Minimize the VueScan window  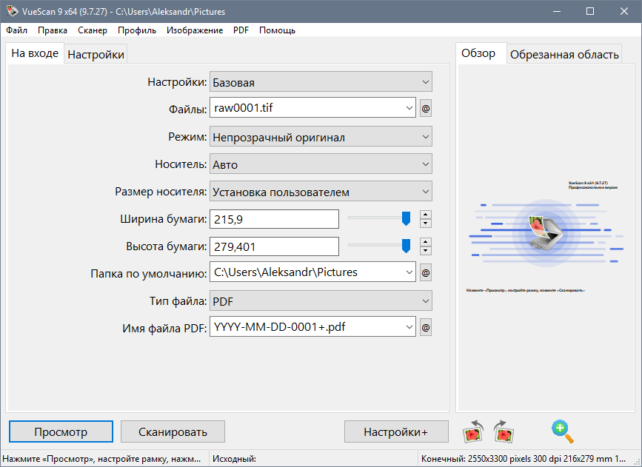tap(556, 11)
